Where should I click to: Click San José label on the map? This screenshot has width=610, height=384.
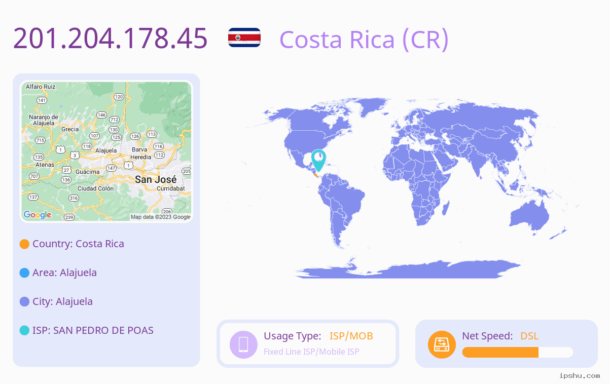156,179
